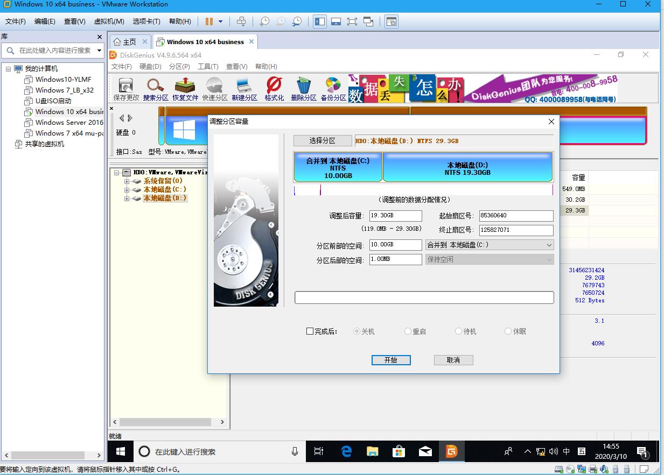Collapse the 本地磁盘(C:) tree node
Screen dimensions: 664x475
point(127,189)
